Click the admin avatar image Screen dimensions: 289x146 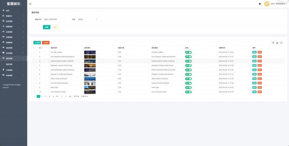(267, 4)
